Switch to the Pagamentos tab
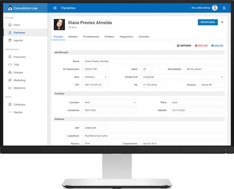The width and height of the screenshot is (234, 189). point(126,37)
